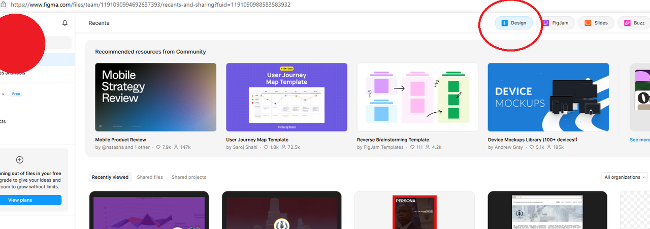Click the Mobile Product Review title
The height and width of the screenshot is (229, 650).
click(x=121, y=140)
